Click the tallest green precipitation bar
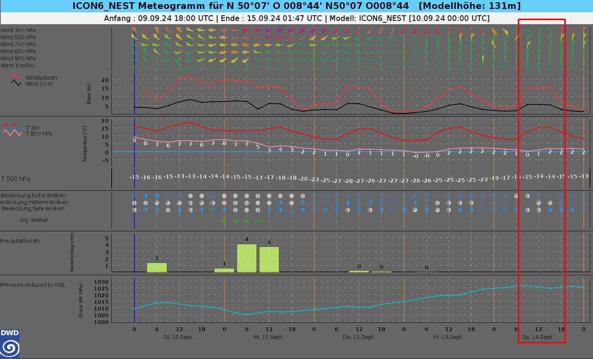593x359 pixels. [x=246, y=258]
